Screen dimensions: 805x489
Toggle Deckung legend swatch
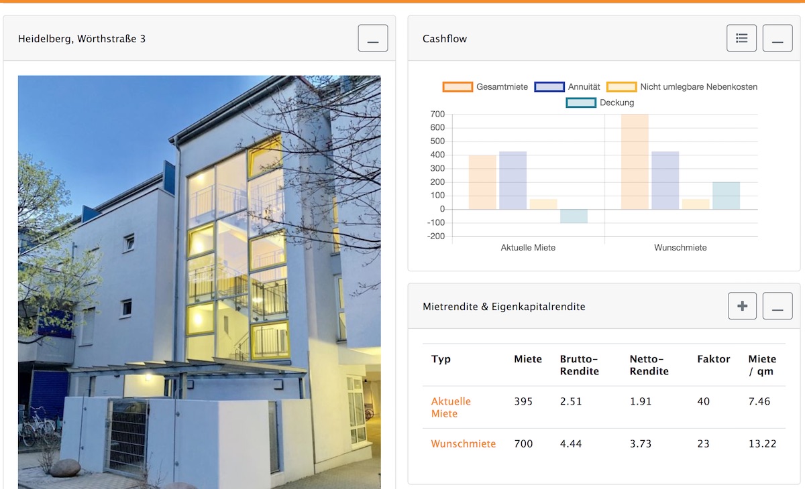click(581, 103)
